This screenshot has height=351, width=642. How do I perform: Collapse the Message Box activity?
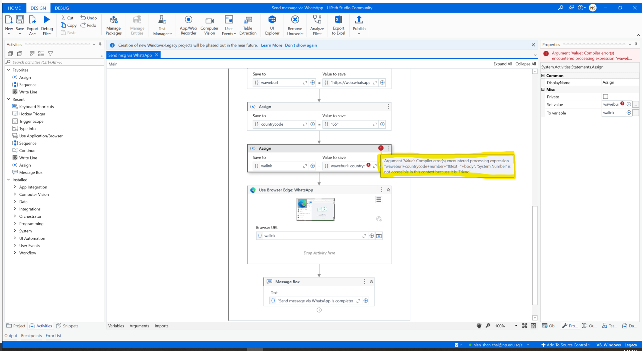[371, 282]
